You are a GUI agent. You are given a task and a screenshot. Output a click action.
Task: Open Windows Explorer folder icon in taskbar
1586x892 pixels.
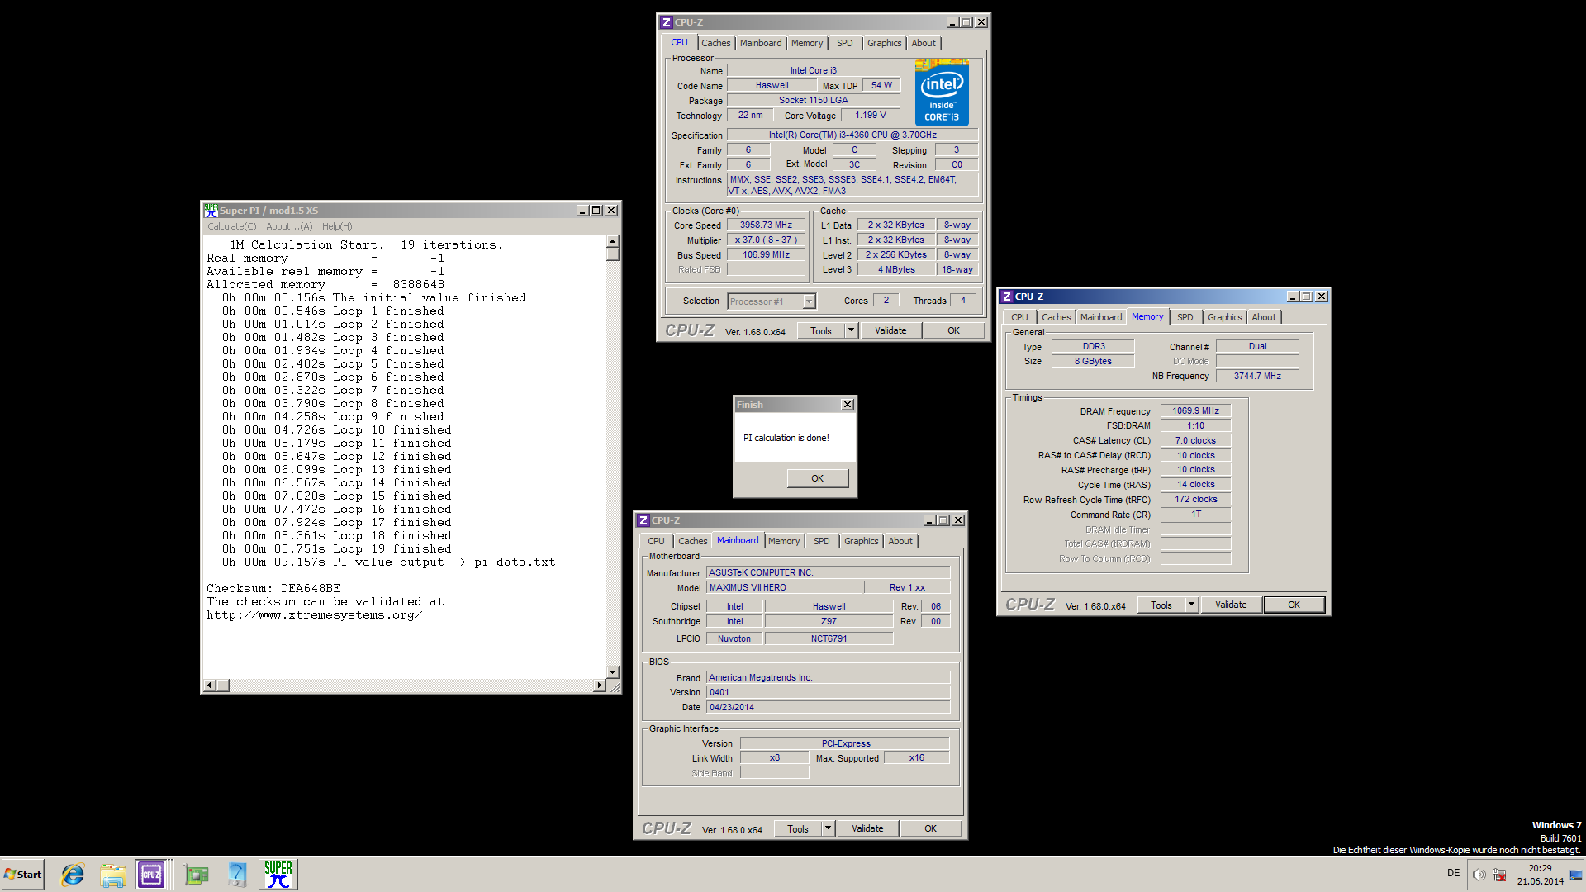tap(113, 875)
